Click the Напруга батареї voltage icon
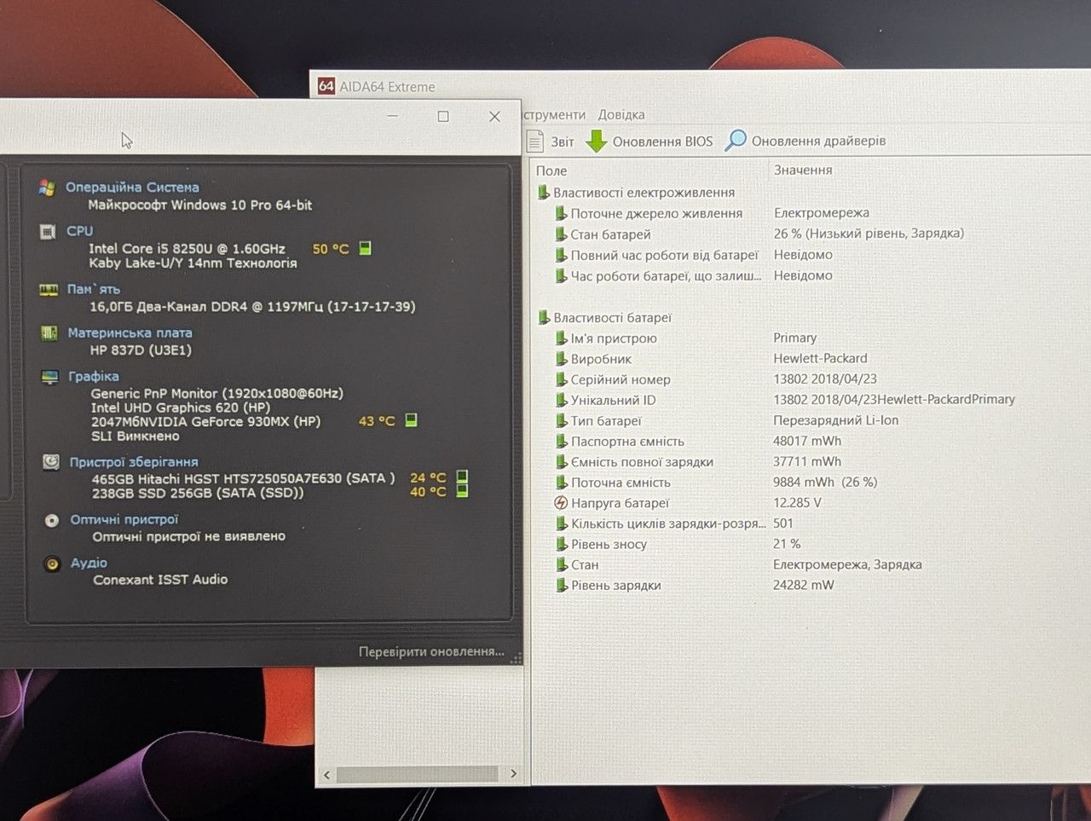This screenshot has width=1091, height=821. point(561,503)
